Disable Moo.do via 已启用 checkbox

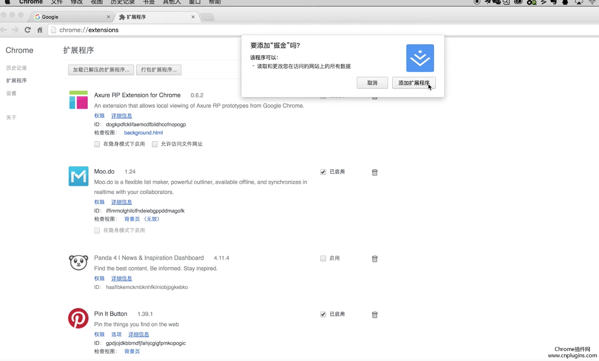click(323, 172)
